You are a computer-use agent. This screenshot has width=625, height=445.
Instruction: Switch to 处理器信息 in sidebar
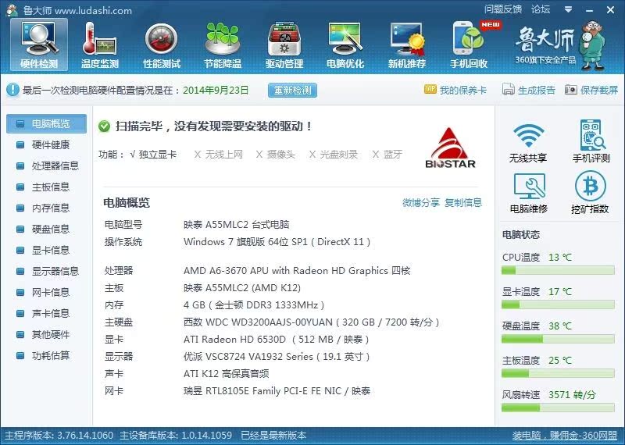coord(55,166)
